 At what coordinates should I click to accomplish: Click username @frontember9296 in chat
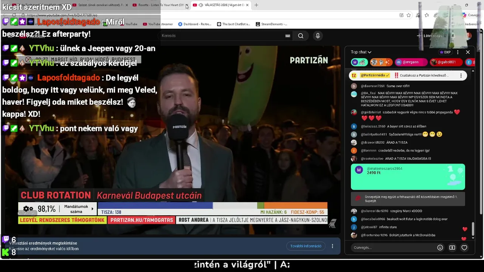coord(374,235)
